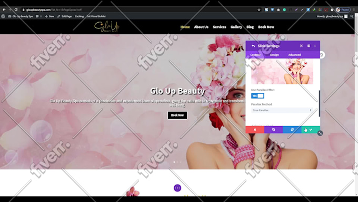Click the background image preview thumbnail
Screen dimensions: 358x202
[282, 71]
